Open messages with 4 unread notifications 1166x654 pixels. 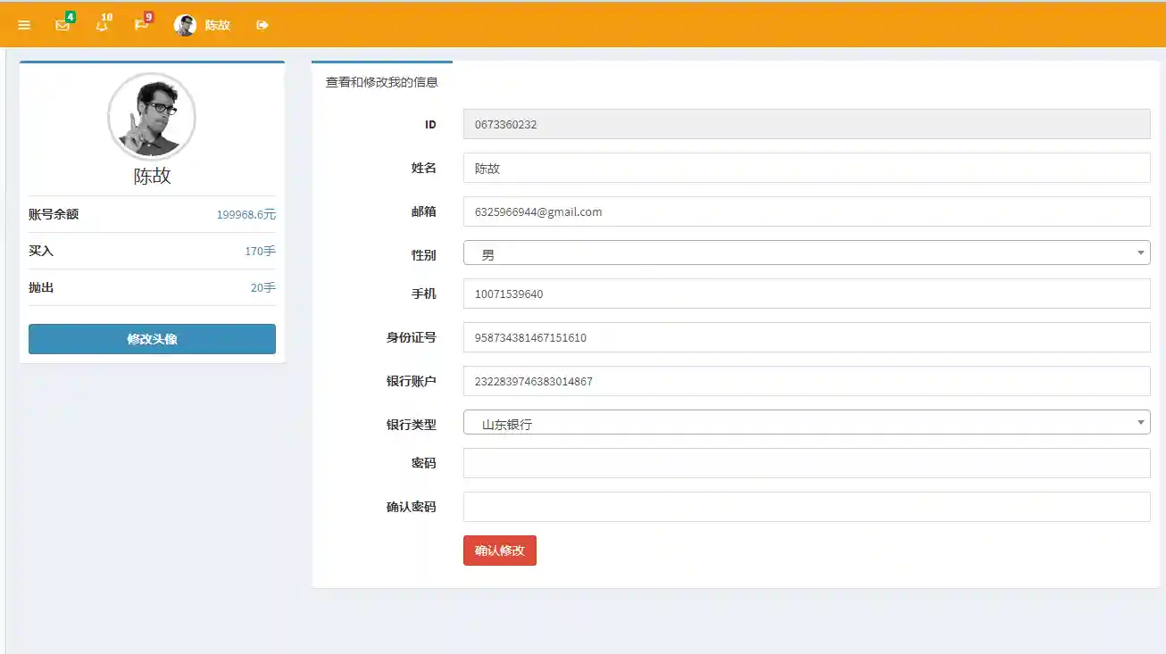(x=61, y=25)
